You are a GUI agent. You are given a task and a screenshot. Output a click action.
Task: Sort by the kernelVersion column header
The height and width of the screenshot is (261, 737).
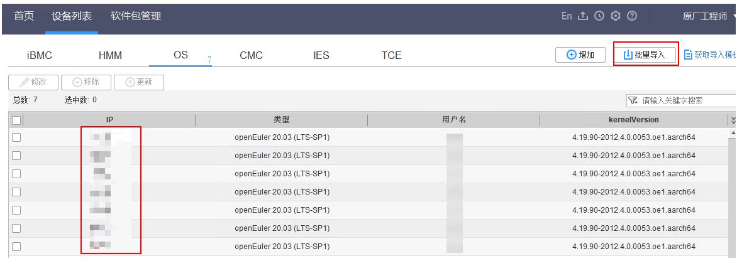coord(634,120)
